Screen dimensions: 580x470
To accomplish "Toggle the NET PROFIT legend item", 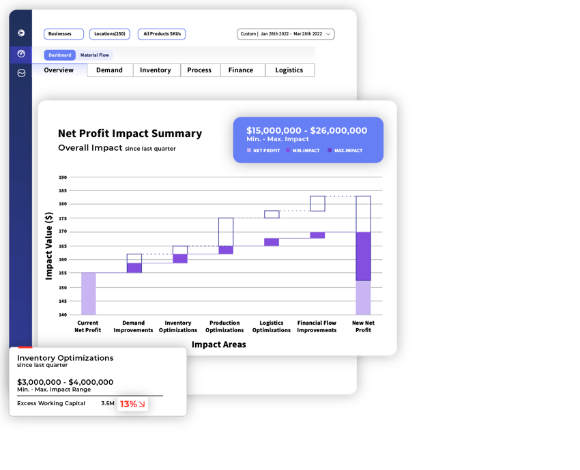I will pos(266,150).
